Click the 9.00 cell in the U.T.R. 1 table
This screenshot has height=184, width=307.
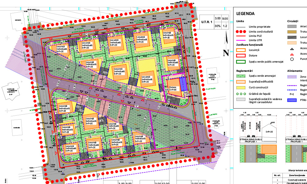225,19
